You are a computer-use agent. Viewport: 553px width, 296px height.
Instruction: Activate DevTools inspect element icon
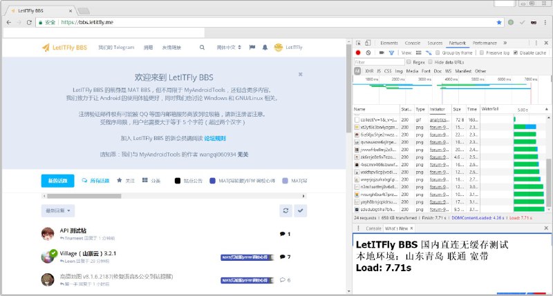point(358,43)
